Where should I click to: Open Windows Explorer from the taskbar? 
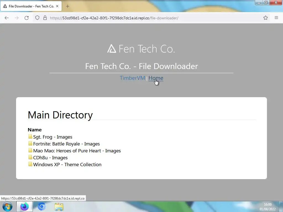pos(59,207)
